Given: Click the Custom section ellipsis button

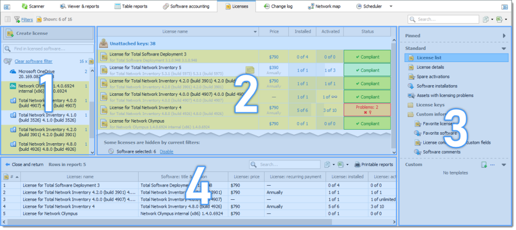Looking at the screenshot, I should click(492, 165).
